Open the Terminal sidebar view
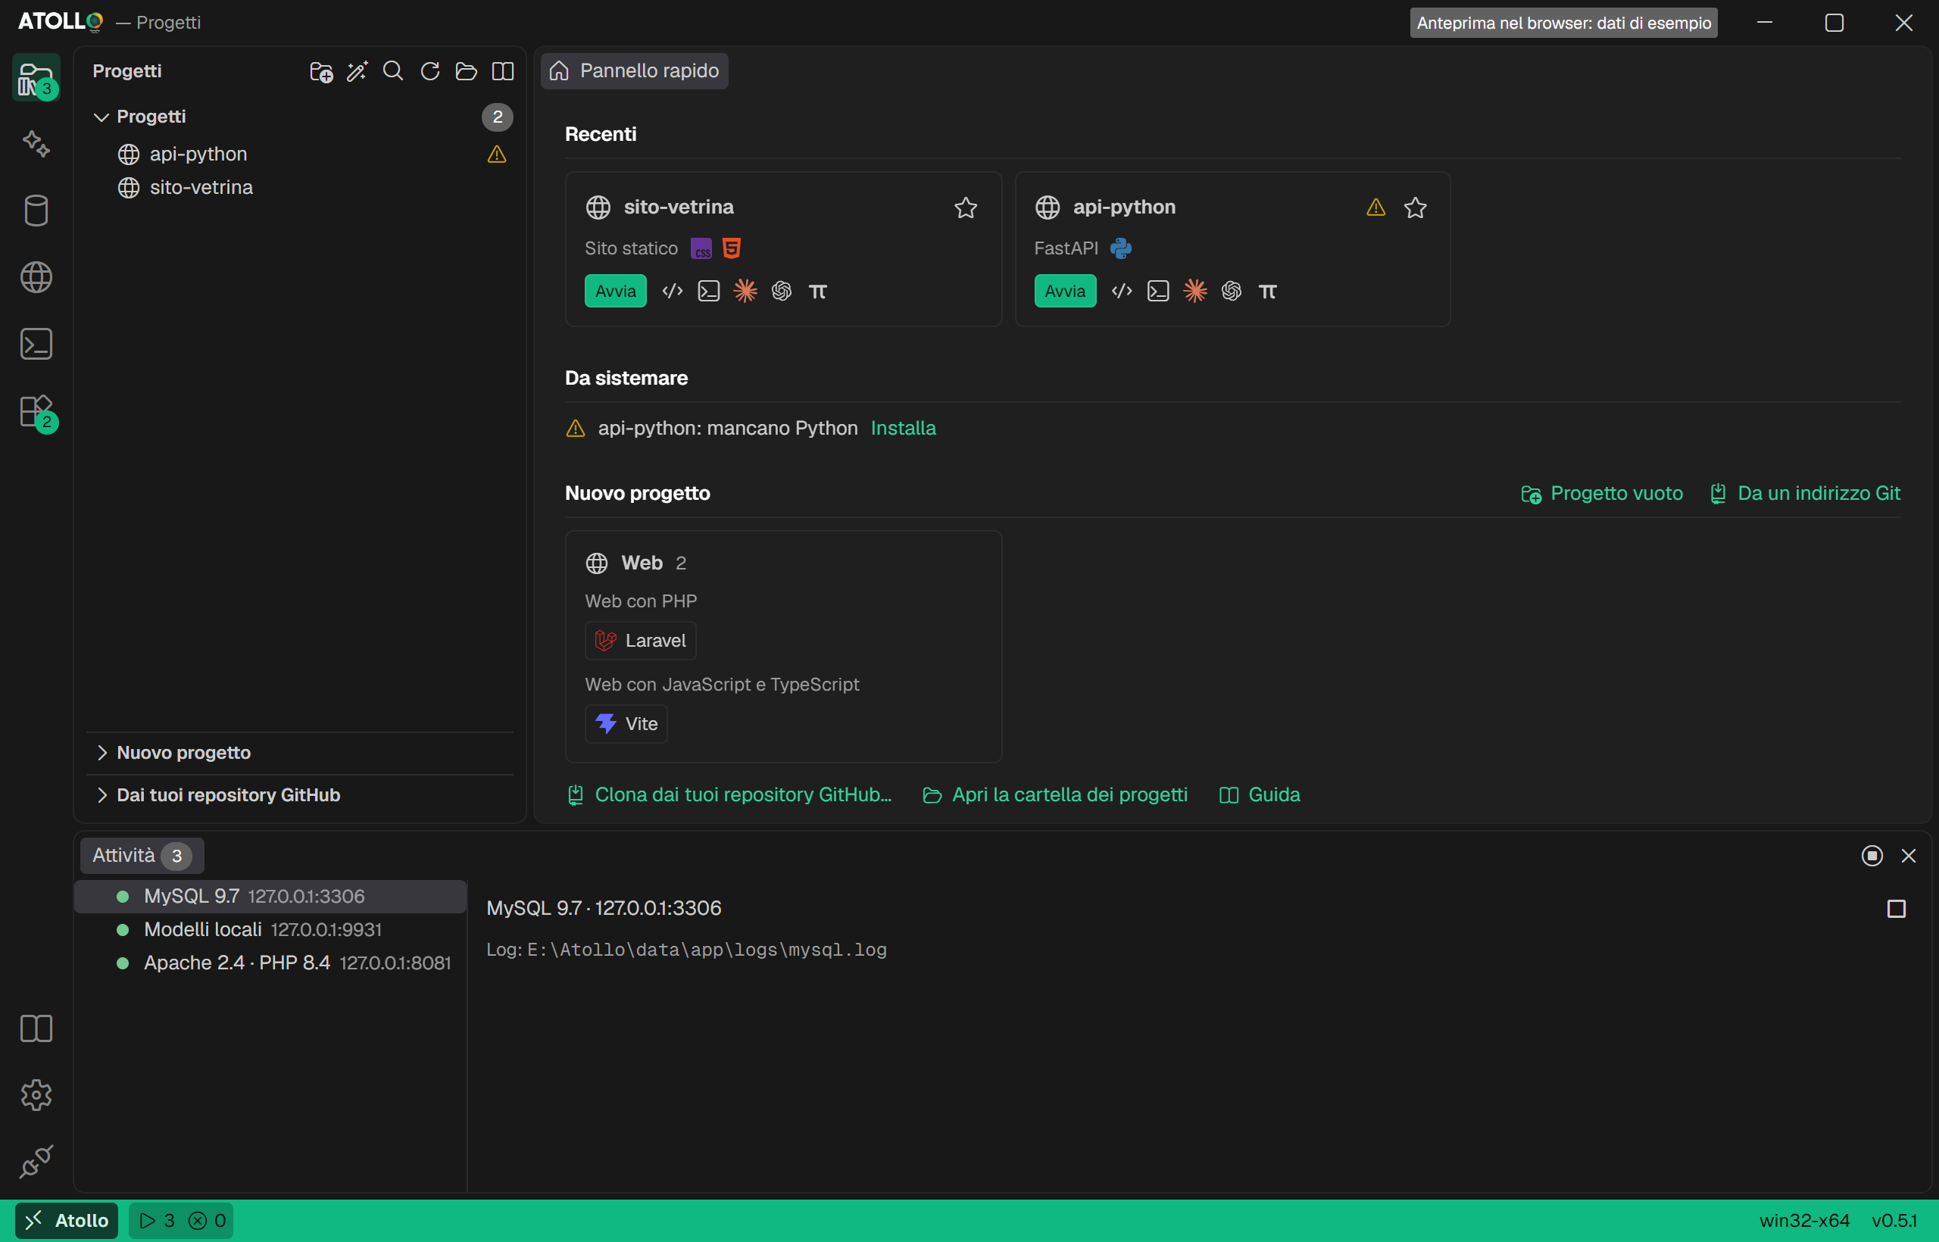This screenshot has height=1242, width=1939. pos(36,345)
